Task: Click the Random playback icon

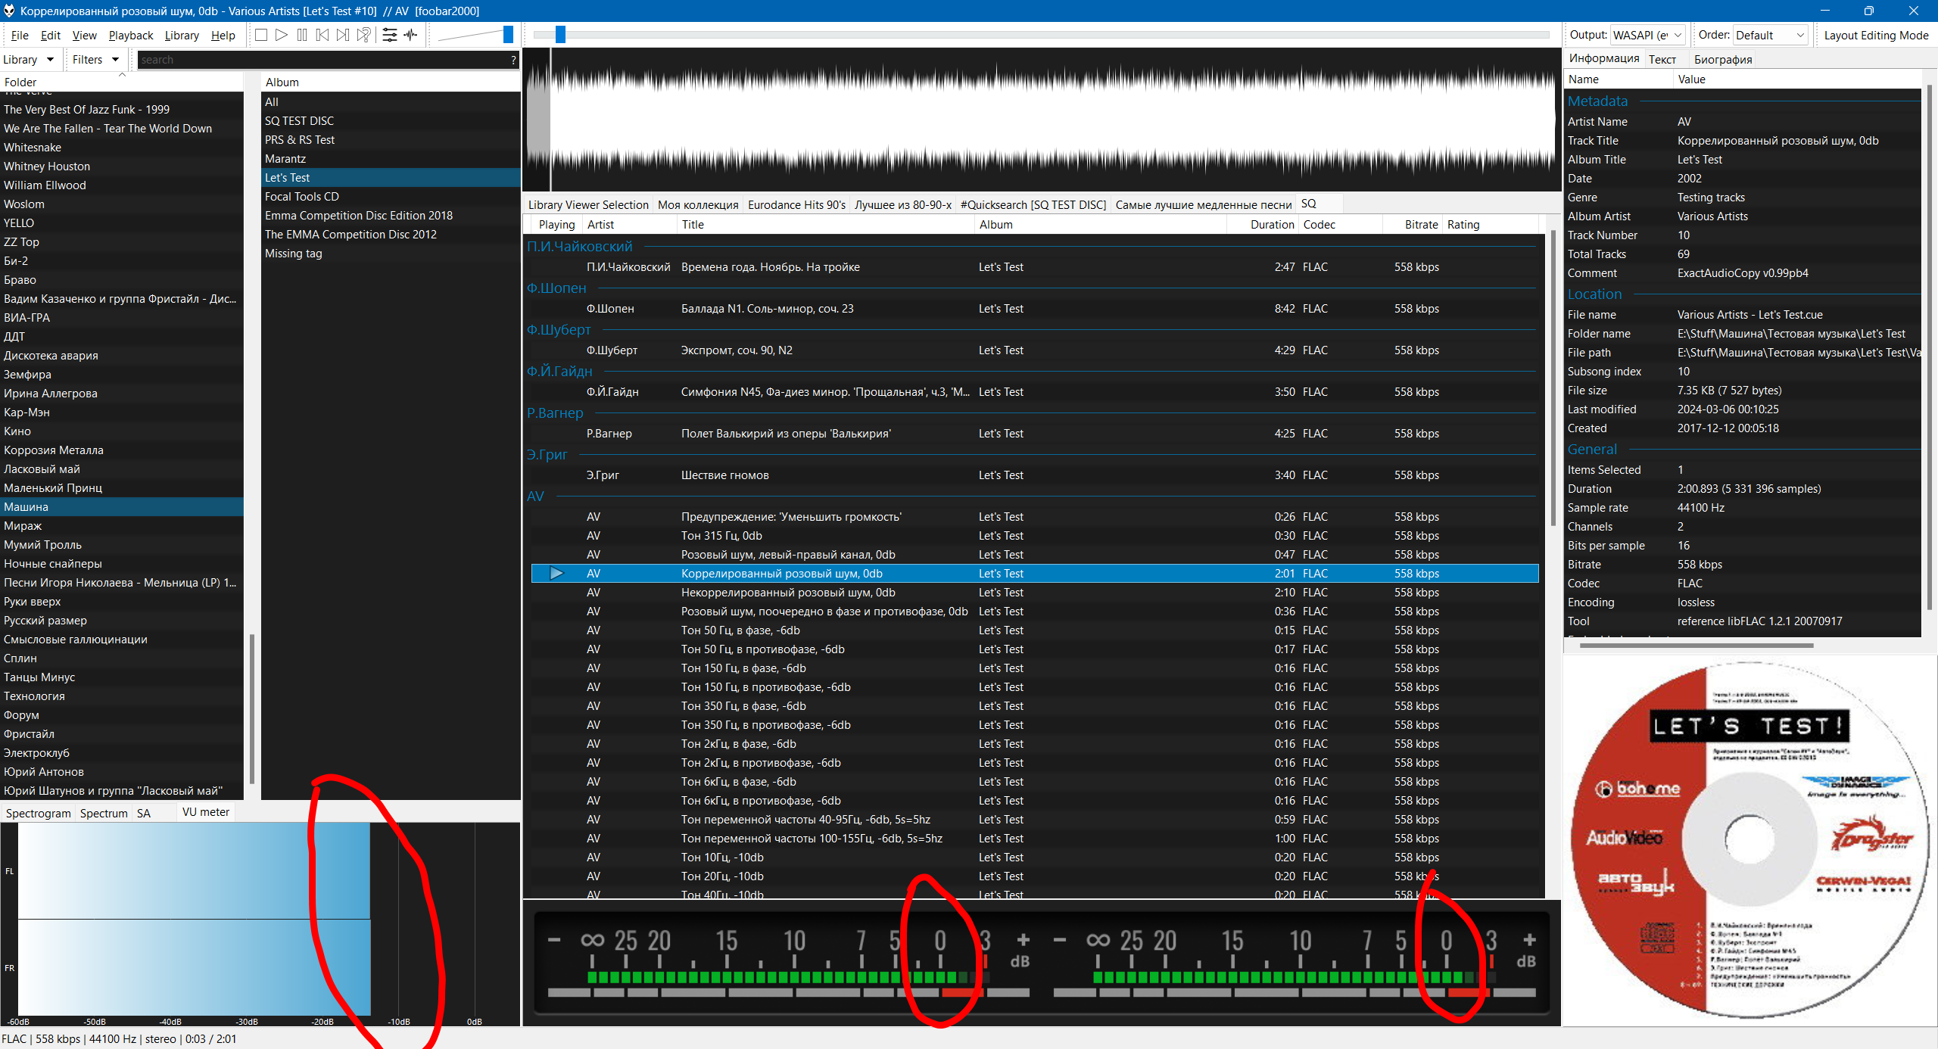Action: coord(364,35)
